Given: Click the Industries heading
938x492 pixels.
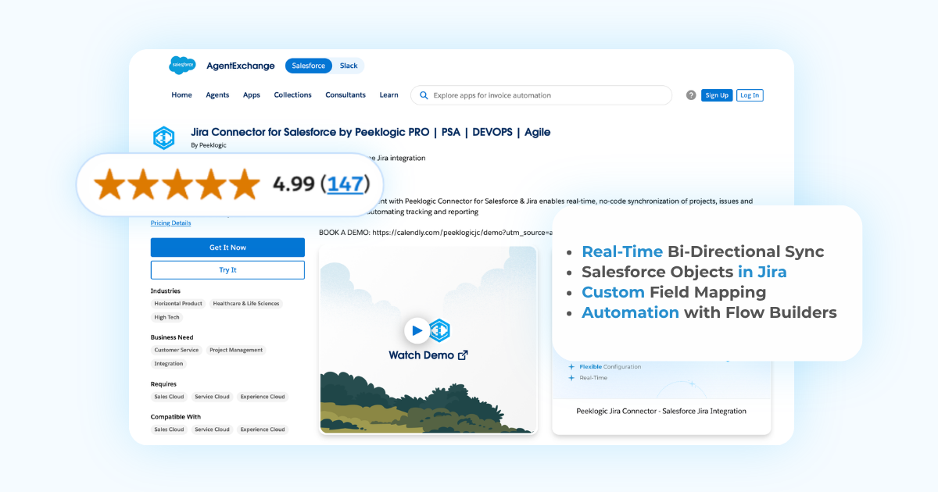Looking at the screenshot, I should click(x=166, y=291).
